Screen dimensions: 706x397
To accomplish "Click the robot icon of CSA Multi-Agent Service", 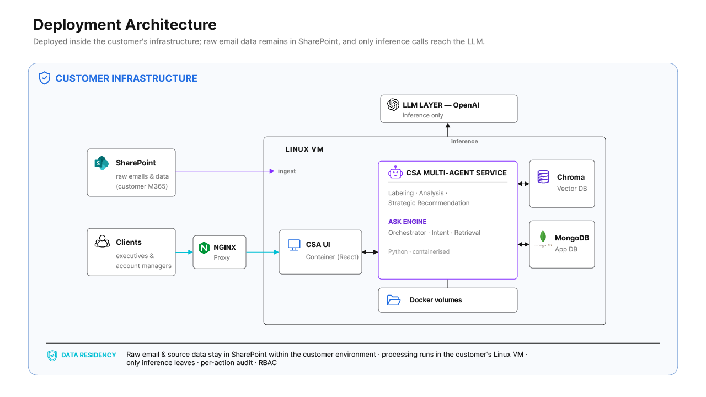I will [395, 173].
